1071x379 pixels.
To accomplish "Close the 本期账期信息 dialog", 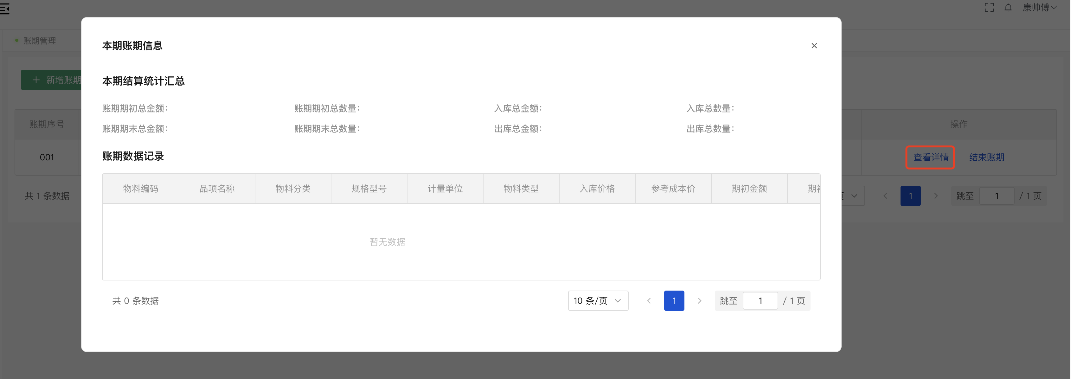I will 814,45.
